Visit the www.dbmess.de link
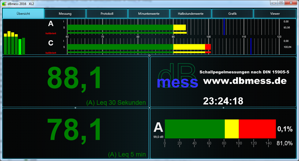Screen dimensions: 299x161 pos(245,81)
